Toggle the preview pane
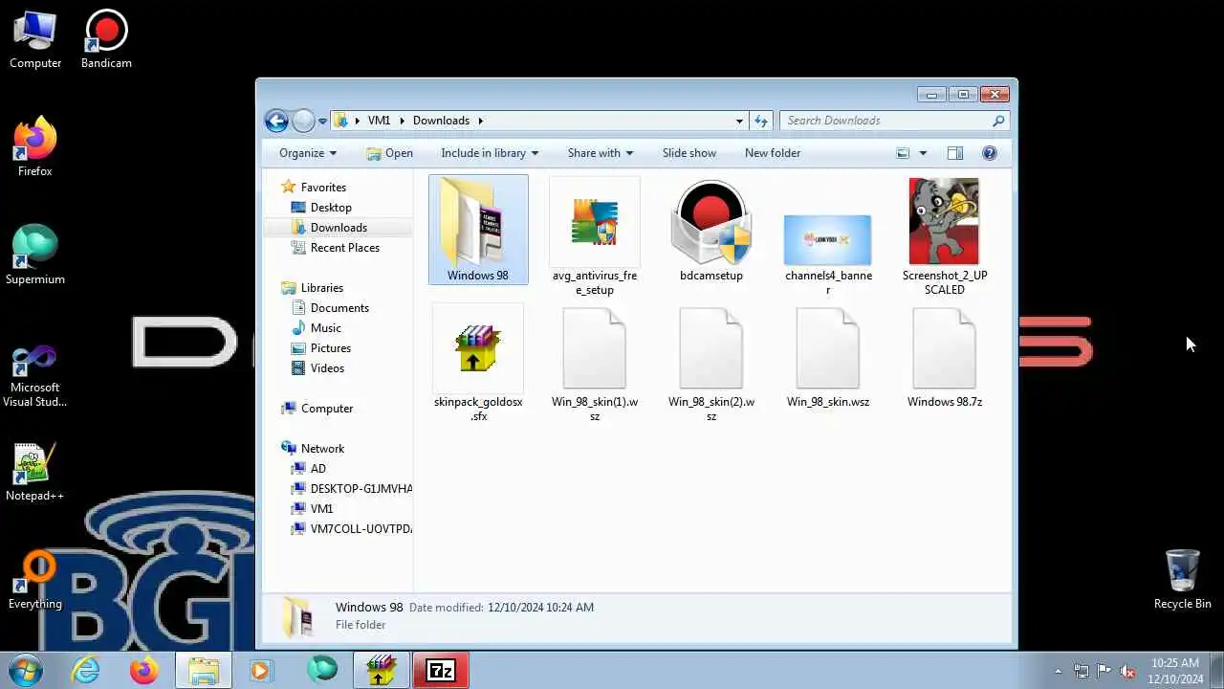This screenshot has height=689, width=1224. (x=954, y=153)
